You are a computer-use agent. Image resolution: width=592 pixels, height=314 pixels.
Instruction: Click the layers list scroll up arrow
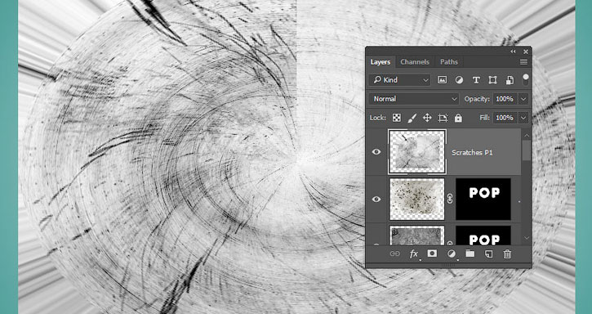click(x=527, y=135)
